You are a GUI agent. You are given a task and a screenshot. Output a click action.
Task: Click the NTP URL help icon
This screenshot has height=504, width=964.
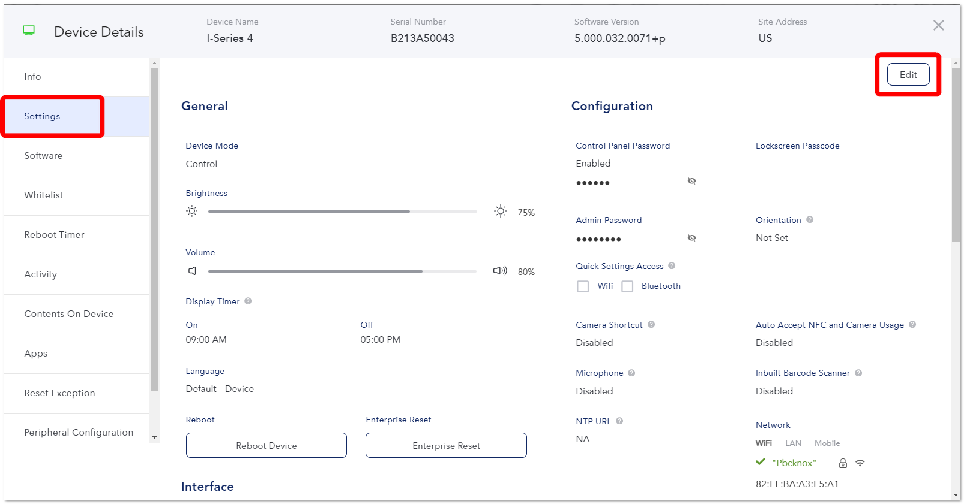619,421
